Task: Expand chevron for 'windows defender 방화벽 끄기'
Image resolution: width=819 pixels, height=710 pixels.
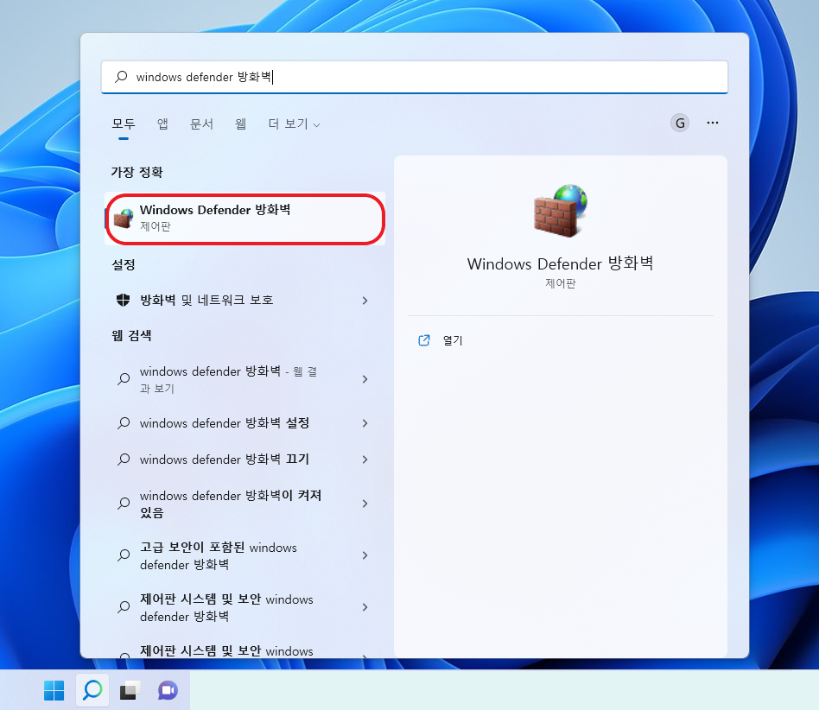Action: 365,460
